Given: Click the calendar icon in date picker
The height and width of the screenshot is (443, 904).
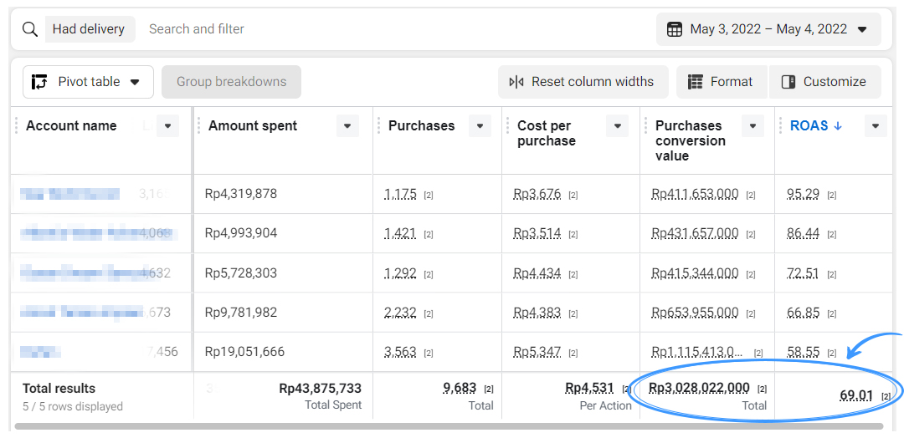Looking at the screenshot, I should [x=675, y=29].
